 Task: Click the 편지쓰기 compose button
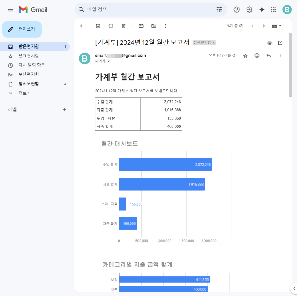click(x=22, y=29)
